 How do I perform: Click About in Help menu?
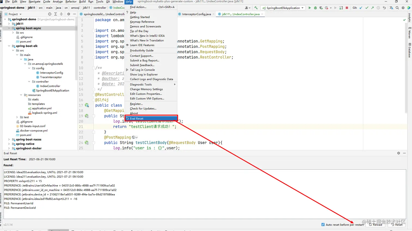tap(151, 113)
